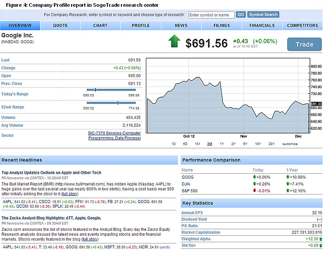Select the 3M chart range
Viewport: 323px width, 257px height.
click(x=209, y=144)
